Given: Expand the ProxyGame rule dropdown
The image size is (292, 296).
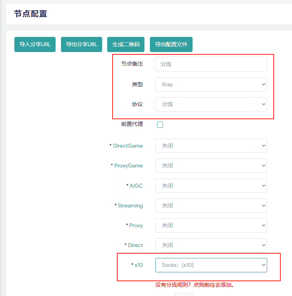Looking at the screenshot, I should point(211,166).
